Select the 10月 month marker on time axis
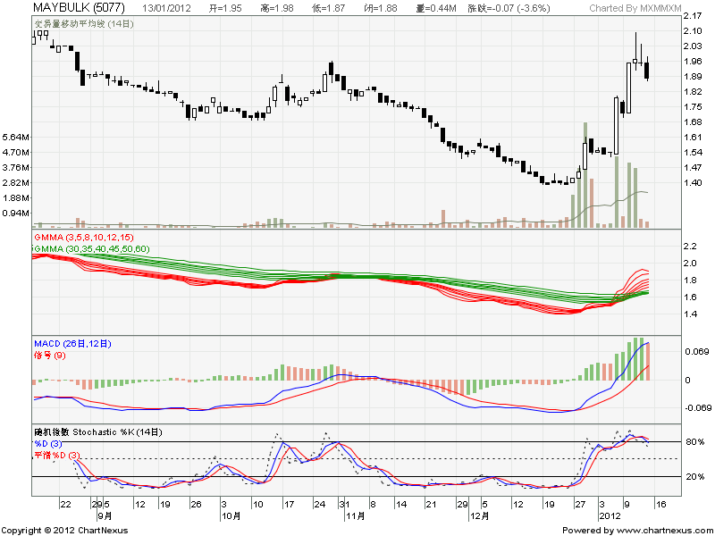The image size is (715, 536). coord(230,516)
